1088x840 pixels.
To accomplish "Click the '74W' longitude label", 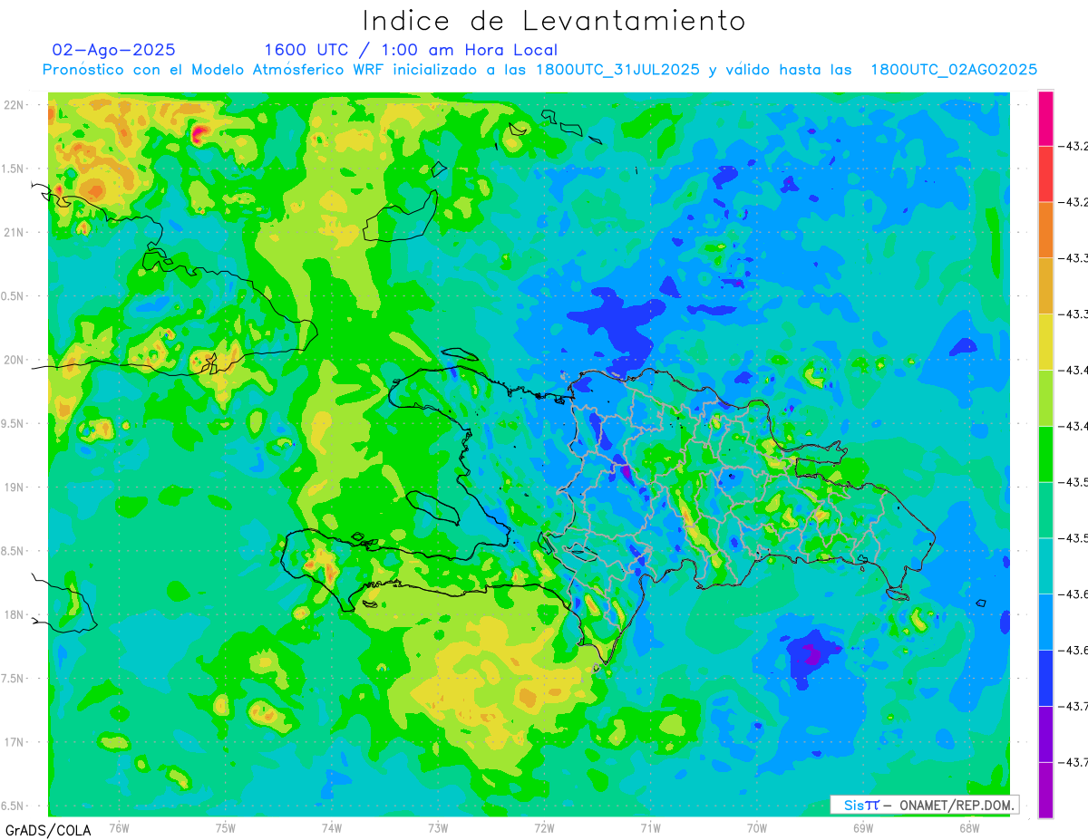I will [332, 828].
